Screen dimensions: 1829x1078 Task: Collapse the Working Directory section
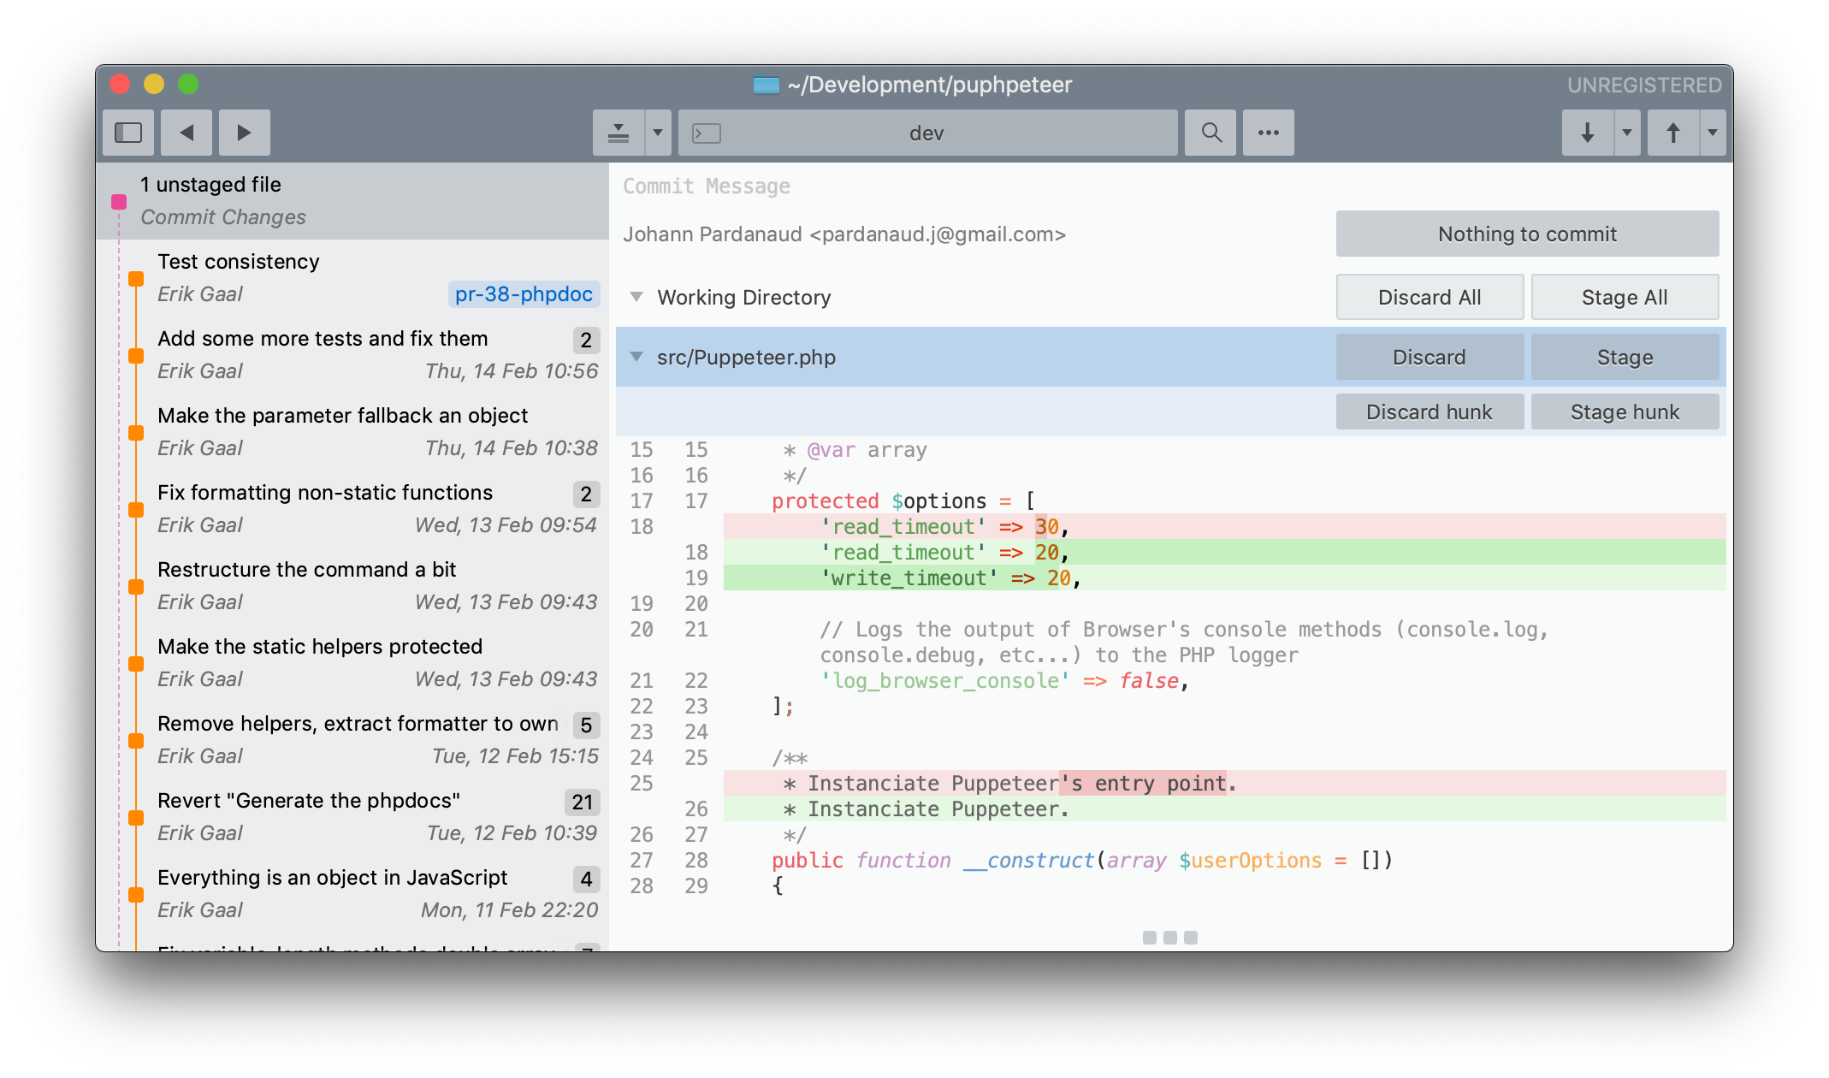coord(636,297)
